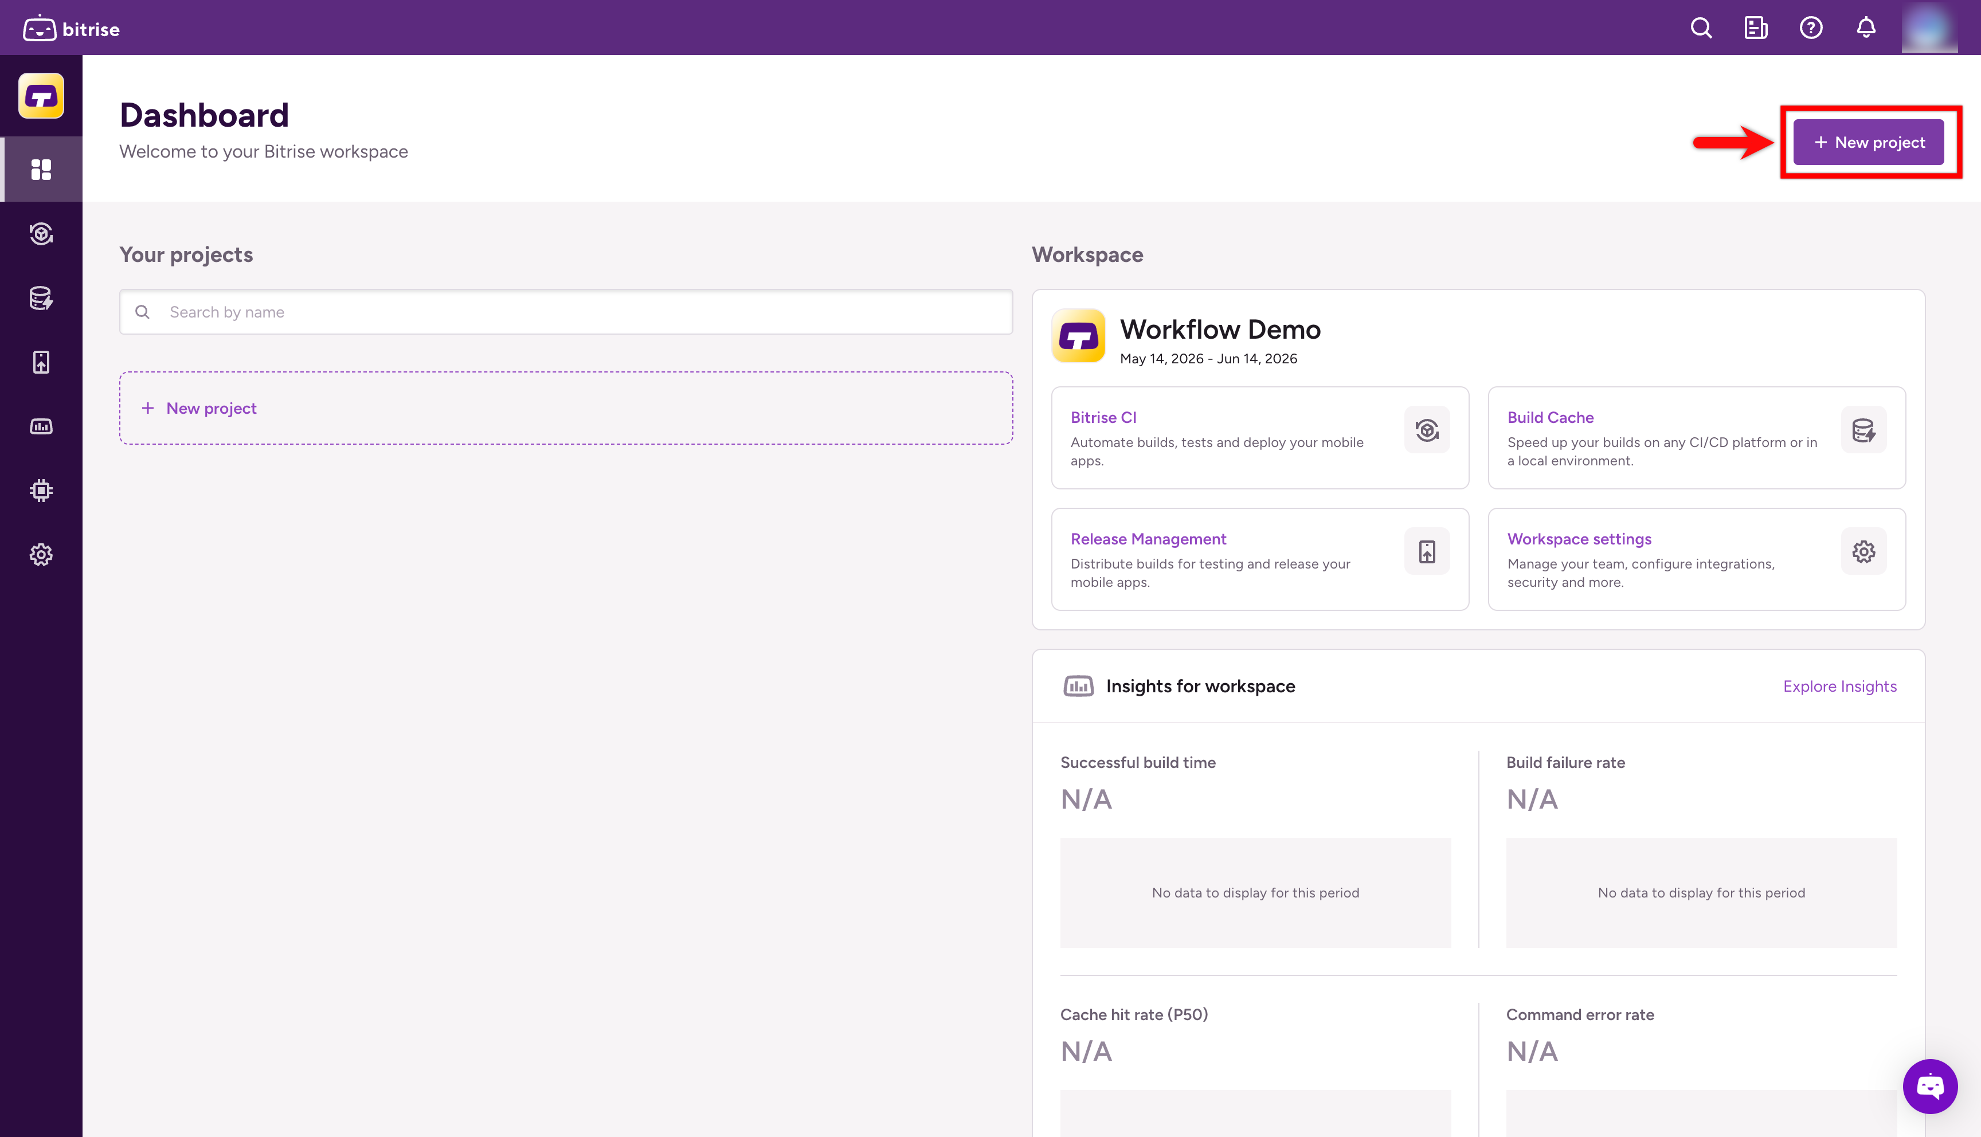Click the 'May 14, 2026 - Jun 14, 2026' date range
Screen dimensions: 1981x1137
click(x=1208, y=358)
